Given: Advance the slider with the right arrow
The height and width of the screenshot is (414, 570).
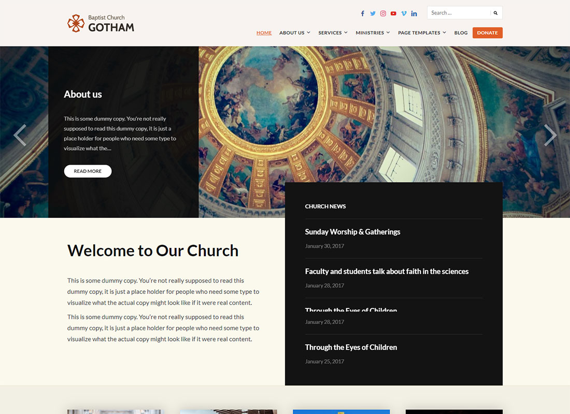Looking at the screenshot, I should pyautogui.click(x=550, y=135).
